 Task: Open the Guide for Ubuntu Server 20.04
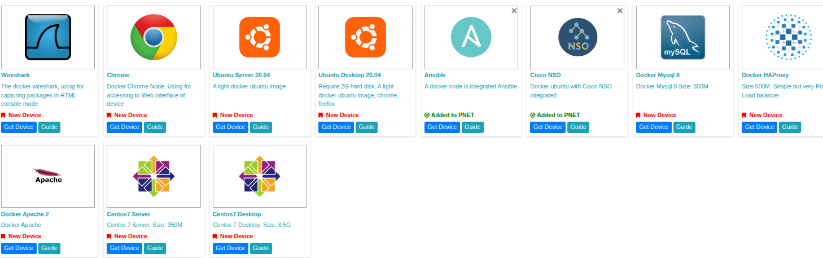tap(261, 127)
